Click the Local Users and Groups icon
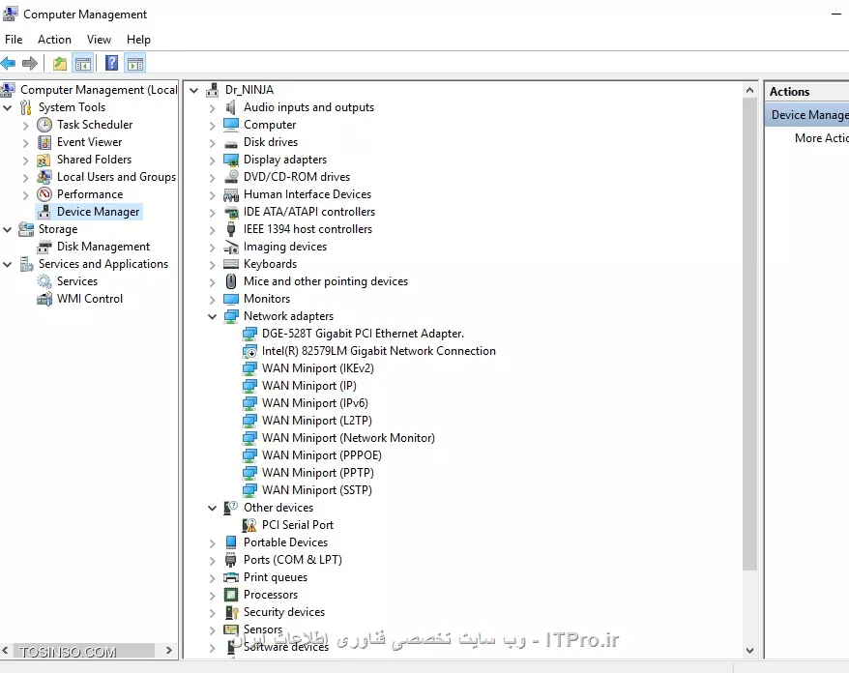The width and height of the screenshot is (849, 673). (x=44, y=177)
